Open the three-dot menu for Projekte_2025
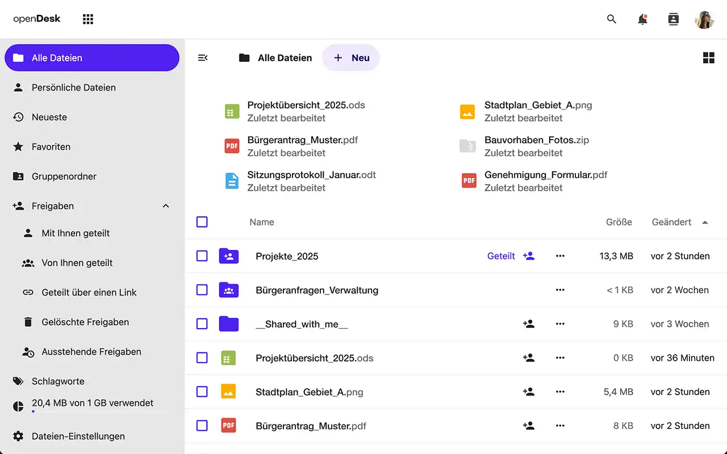727x454 pixels. 560,256
